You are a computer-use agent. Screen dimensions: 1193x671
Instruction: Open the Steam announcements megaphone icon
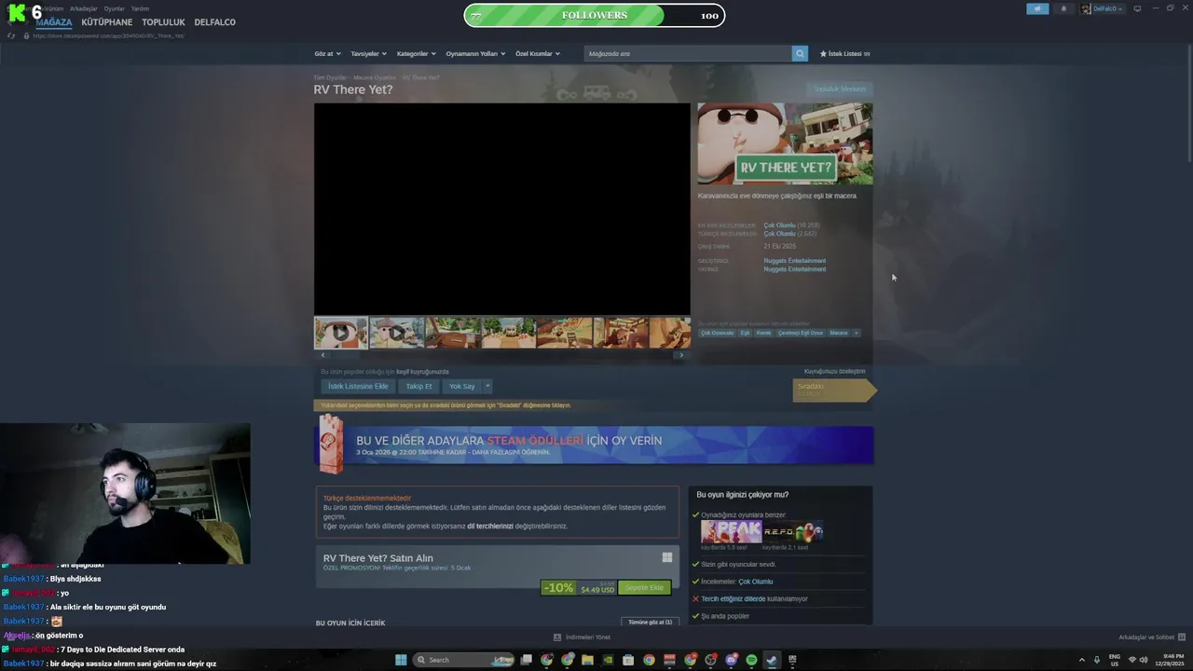1037,8
